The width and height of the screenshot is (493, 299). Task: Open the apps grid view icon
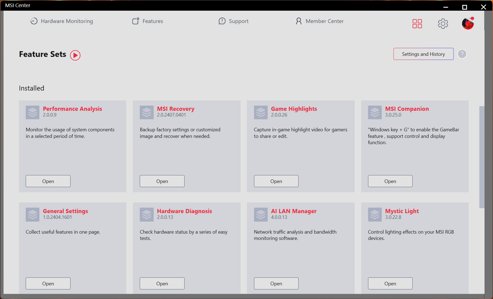coord(417,24)
